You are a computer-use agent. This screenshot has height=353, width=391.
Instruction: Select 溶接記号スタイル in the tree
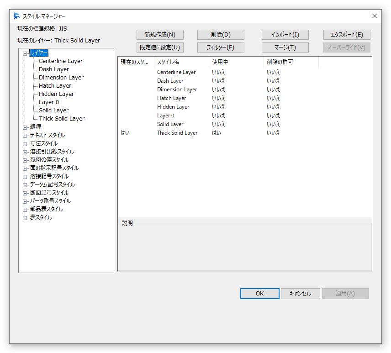49,176
